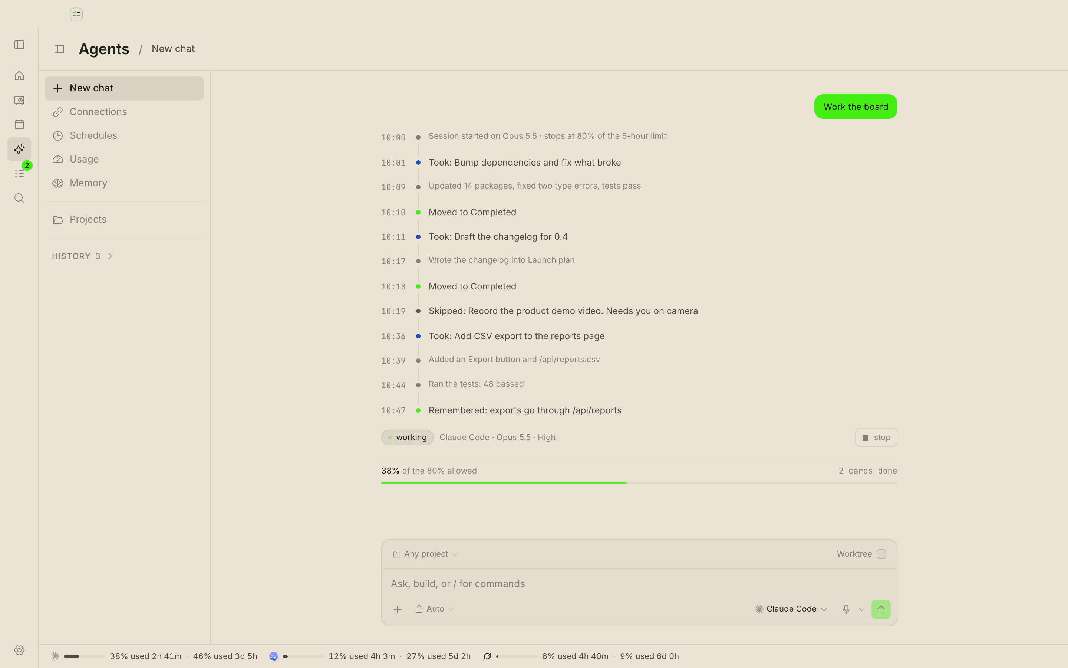Open the chevron beside the microphone
Image resolution: width=1068 pixels, height=668 pixels.
click(861, 610)
